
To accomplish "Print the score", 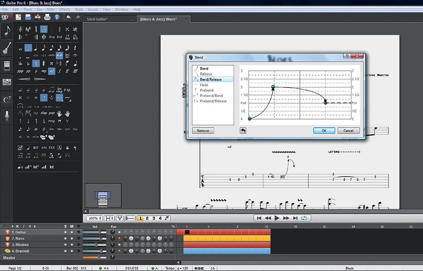I will tap(47, 17).
